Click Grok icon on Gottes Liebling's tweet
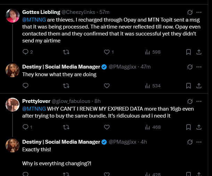 click(x=190, y=12)
